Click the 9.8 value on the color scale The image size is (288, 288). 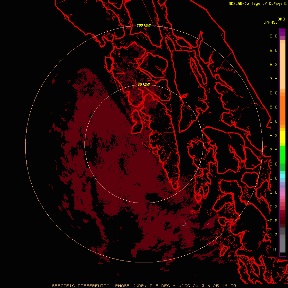point(274,36)
